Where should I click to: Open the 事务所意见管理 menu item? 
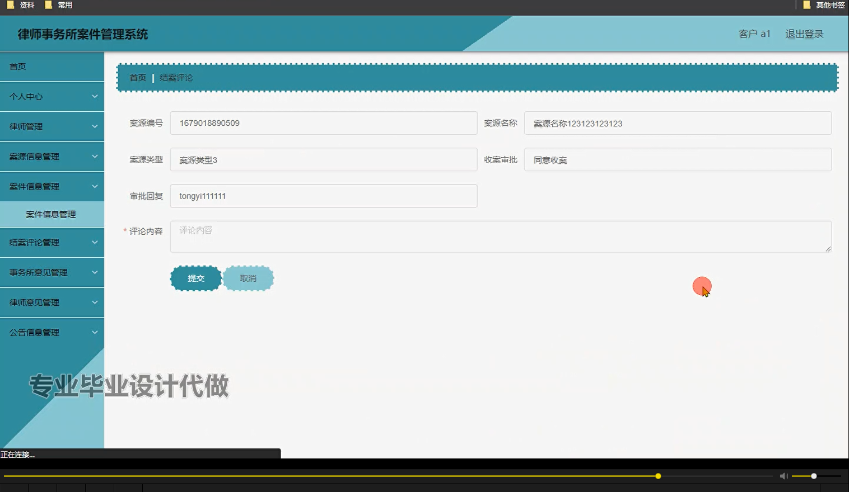coord(52,272)
